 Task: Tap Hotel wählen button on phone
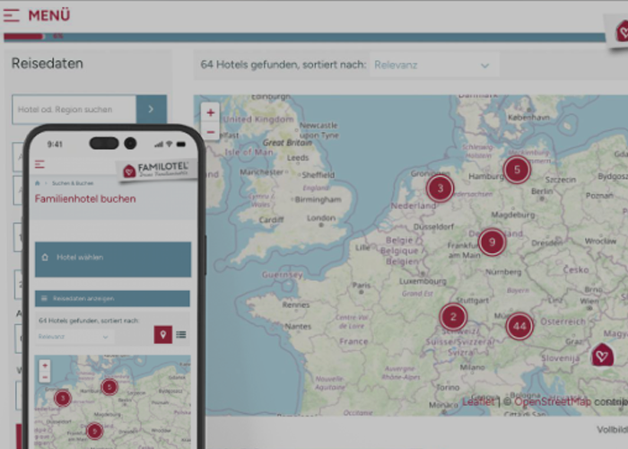[113, 260]
